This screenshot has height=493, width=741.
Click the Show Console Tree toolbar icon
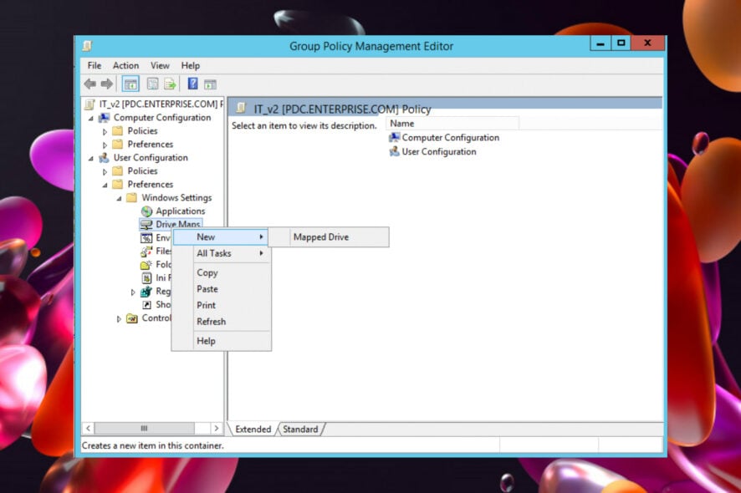coord(130,83)
